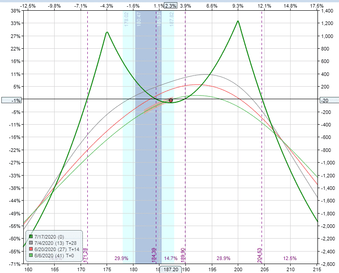Click the boxed 2.3% label on top axis
This screenshot has height=273, width=339.
pos(170,5)
